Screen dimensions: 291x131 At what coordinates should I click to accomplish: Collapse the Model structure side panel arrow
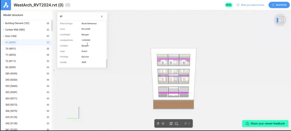click(54, 70)
